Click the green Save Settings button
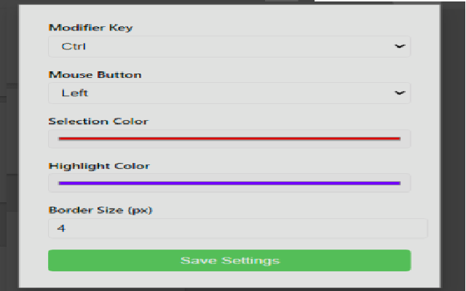This screenshot has height=291, width=466. pyautogui.click(x=229, y=260)
